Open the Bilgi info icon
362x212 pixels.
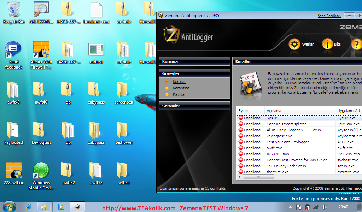[327, 44]
